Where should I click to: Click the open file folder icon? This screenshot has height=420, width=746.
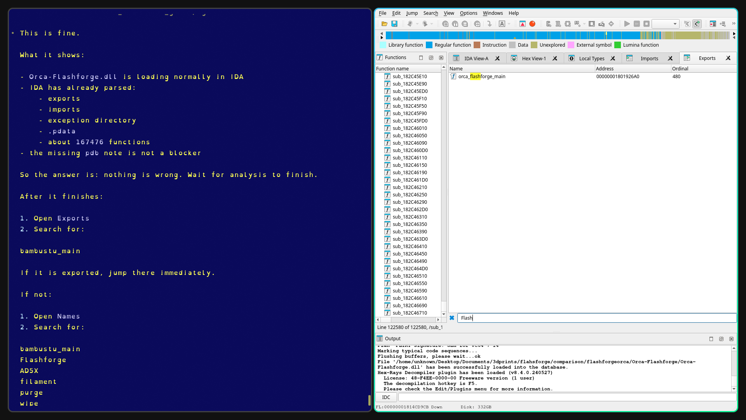384,24
